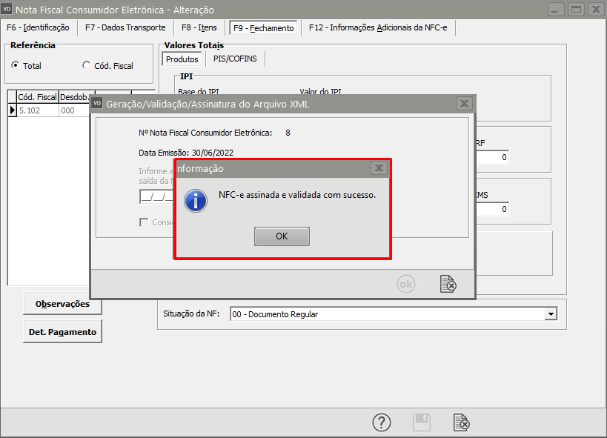Close the Informação dialog with X
The width and height of the screenshot is (607, 438).
tap(379, 168)
